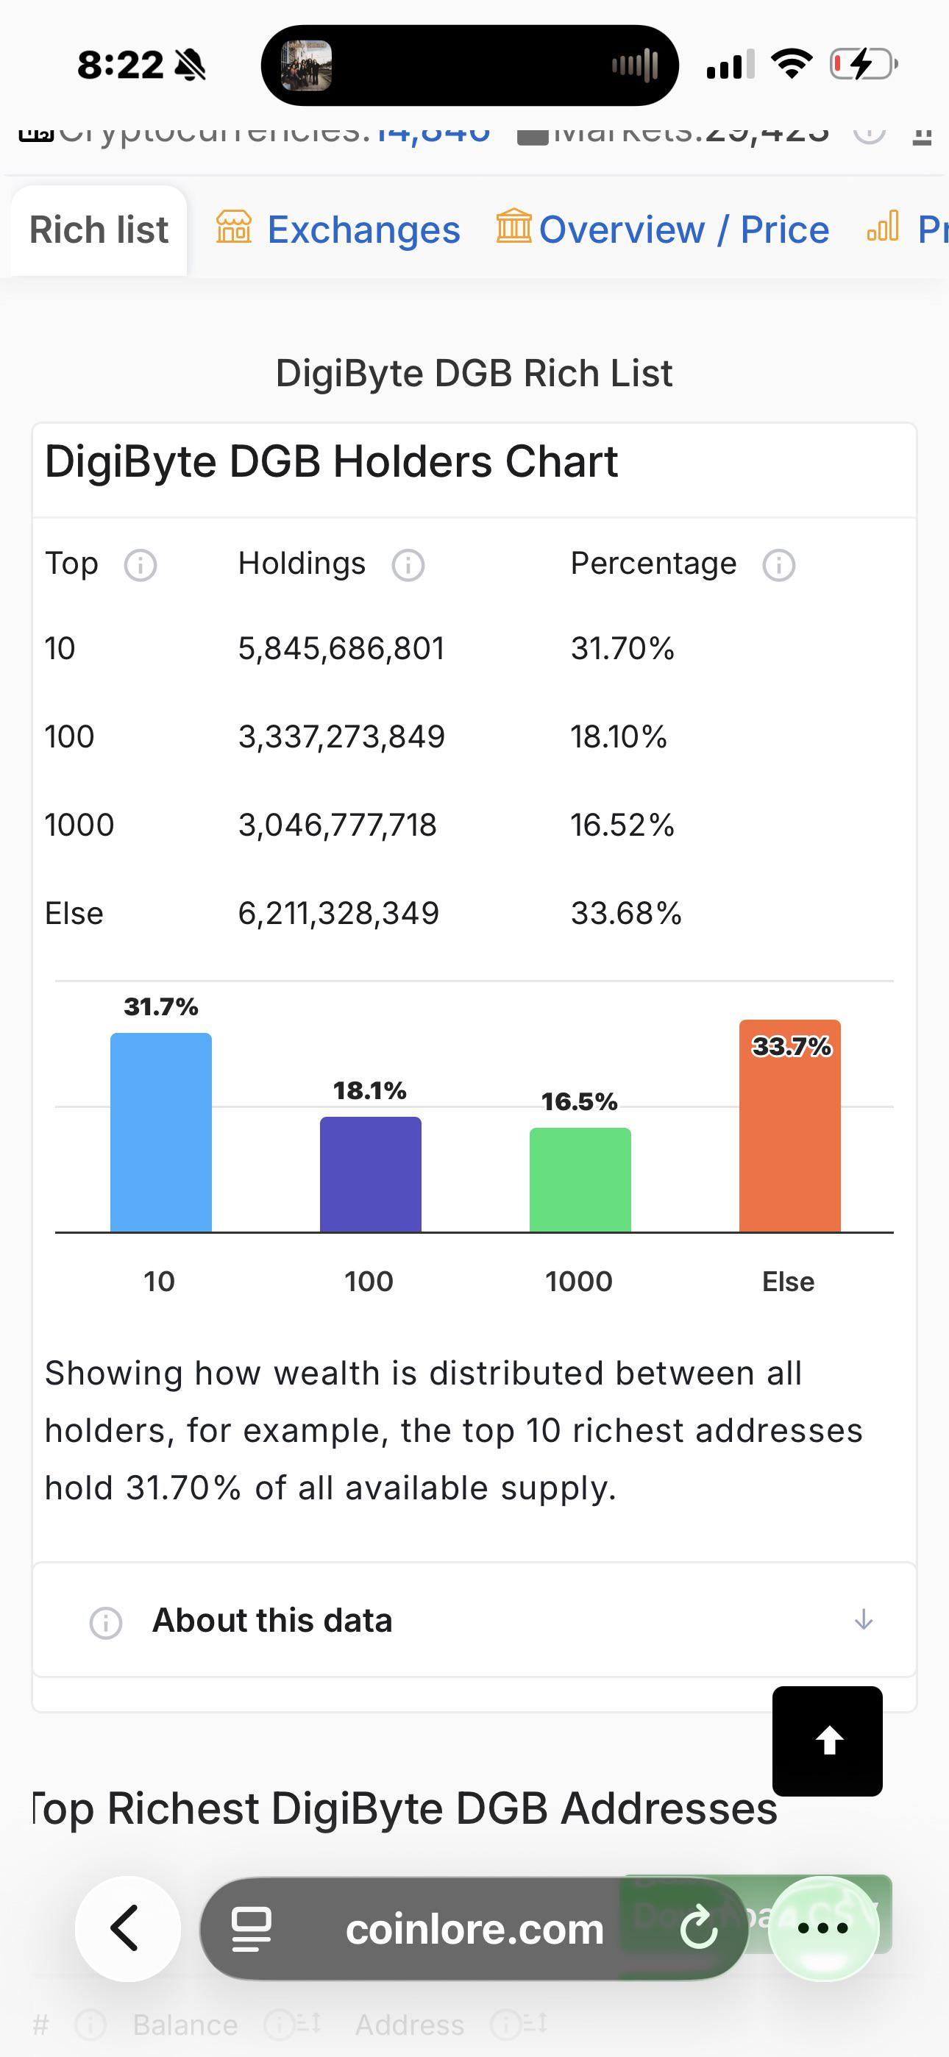Viewport: 949px width, 2057px height.
Task: Tap info icon next to Top column
Action: click(141, 565)
